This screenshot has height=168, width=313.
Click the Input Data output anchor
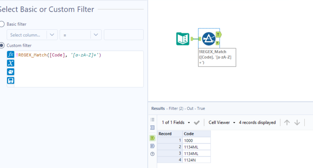coord(192,39)
